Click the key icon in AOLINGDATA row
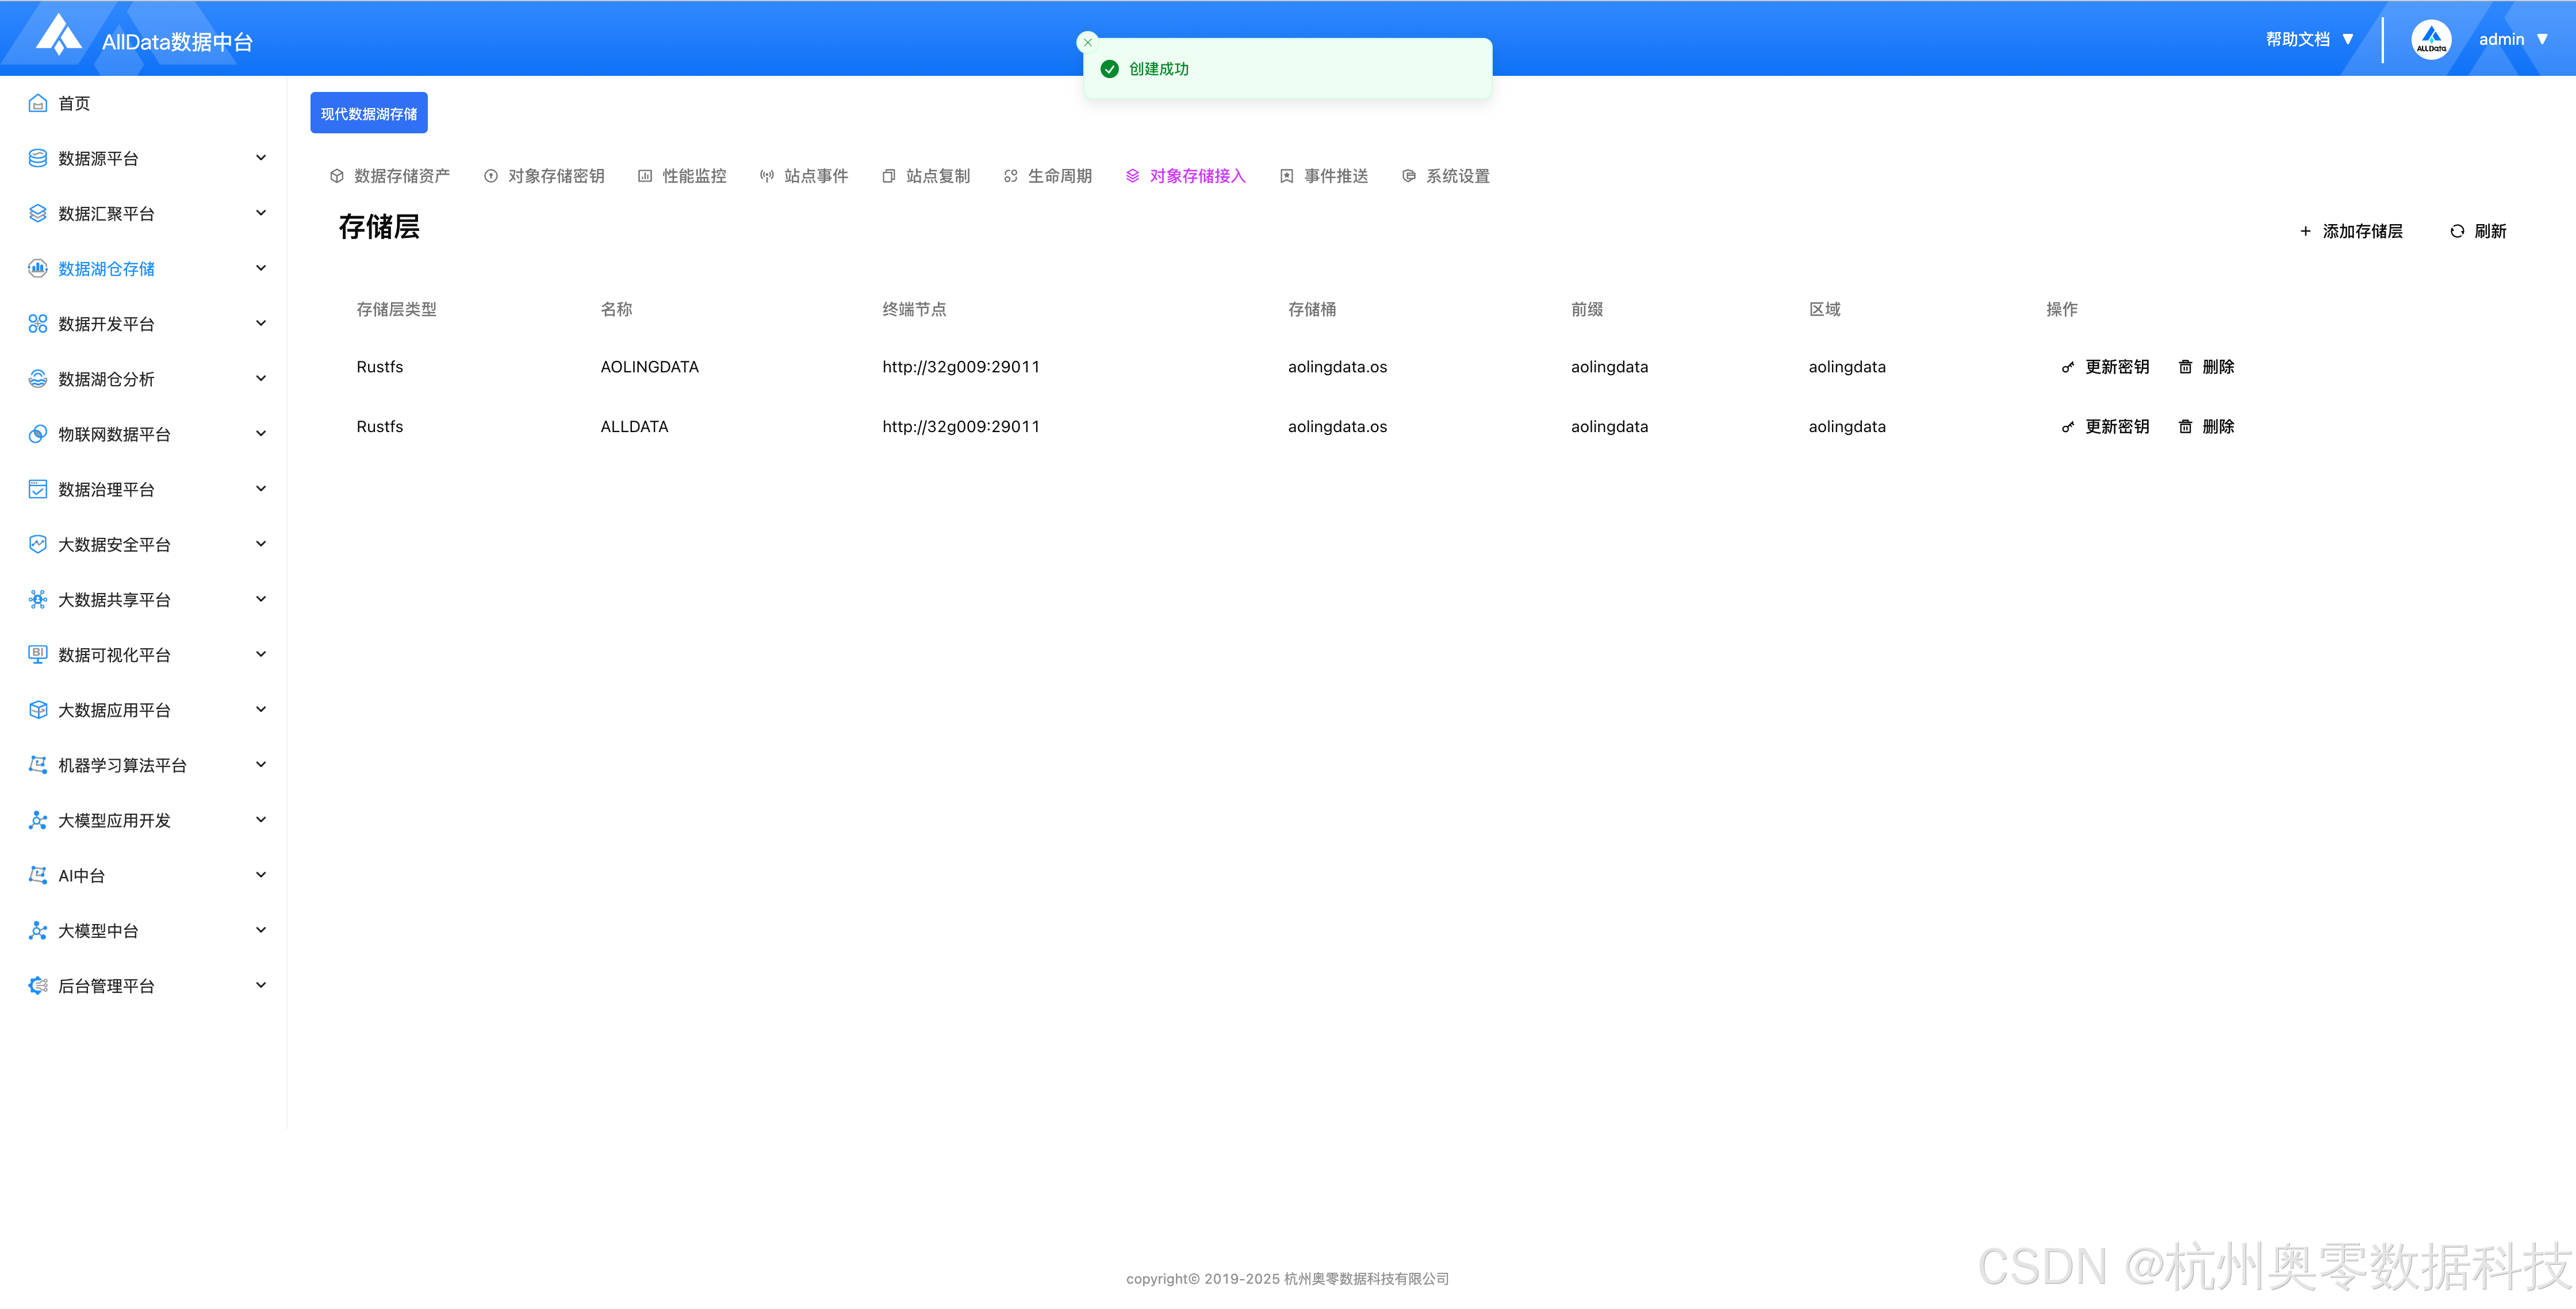The image size is (2576, 1309). pos(2067,367)
